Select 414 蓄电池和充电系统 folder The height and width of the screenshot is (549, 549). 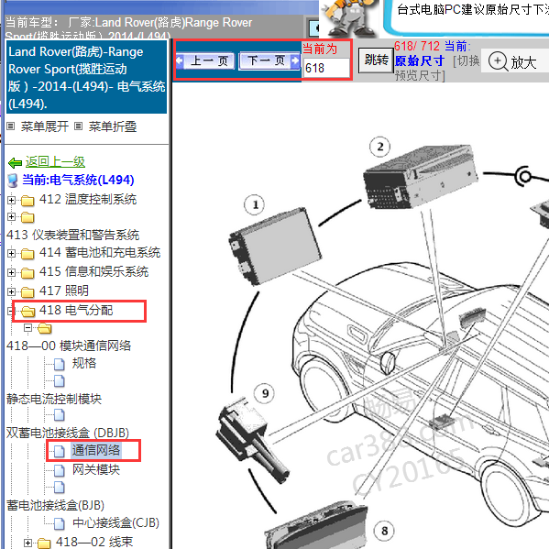[x=100, y=252]
